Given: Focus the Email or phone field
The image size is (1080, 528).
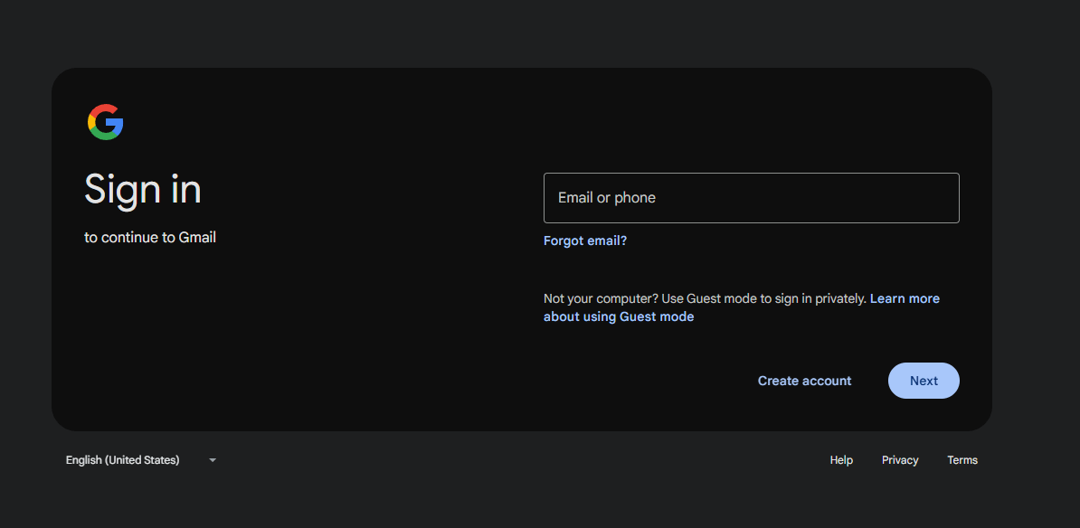Looking at the screenshot, I should point(752,198).
